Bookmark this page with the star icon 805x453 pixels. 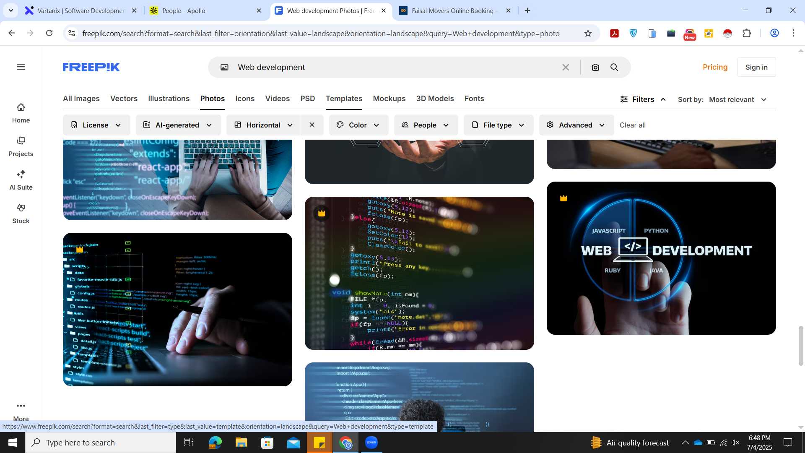coord(588,33)
